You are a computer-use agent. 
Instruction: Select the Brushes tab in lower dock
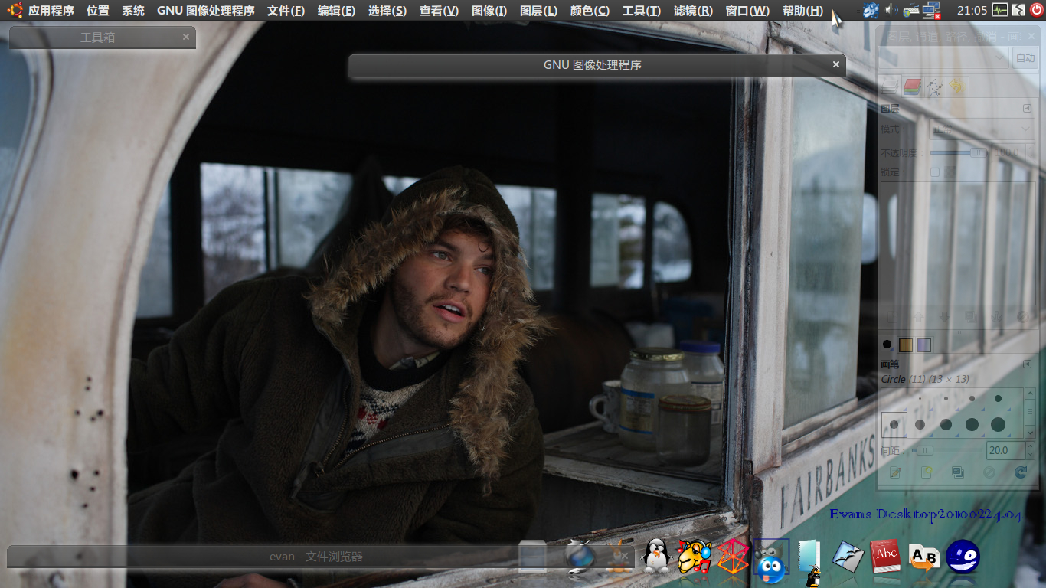887,345
